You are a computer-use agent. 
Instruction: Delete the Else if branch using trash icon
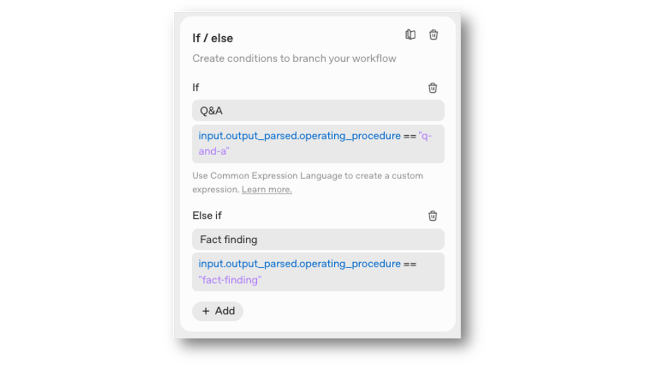[433, 216]
